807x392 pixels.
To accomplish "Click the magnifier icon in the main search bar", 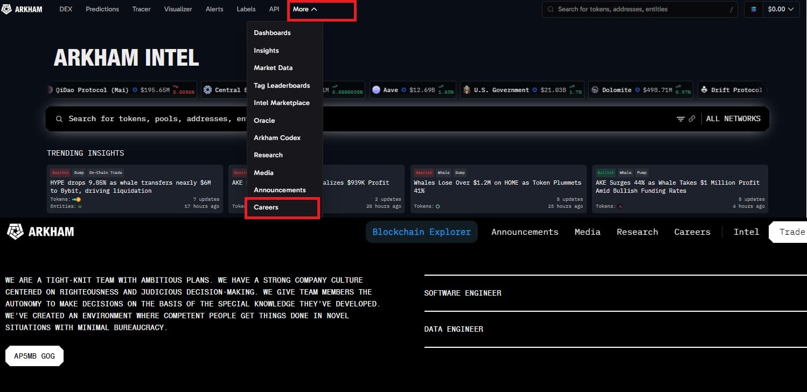I will point(59,119).
